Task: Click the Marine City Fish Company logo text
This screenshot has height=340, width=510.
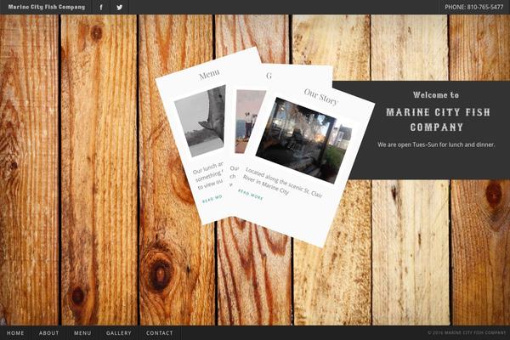Action: 47,7
